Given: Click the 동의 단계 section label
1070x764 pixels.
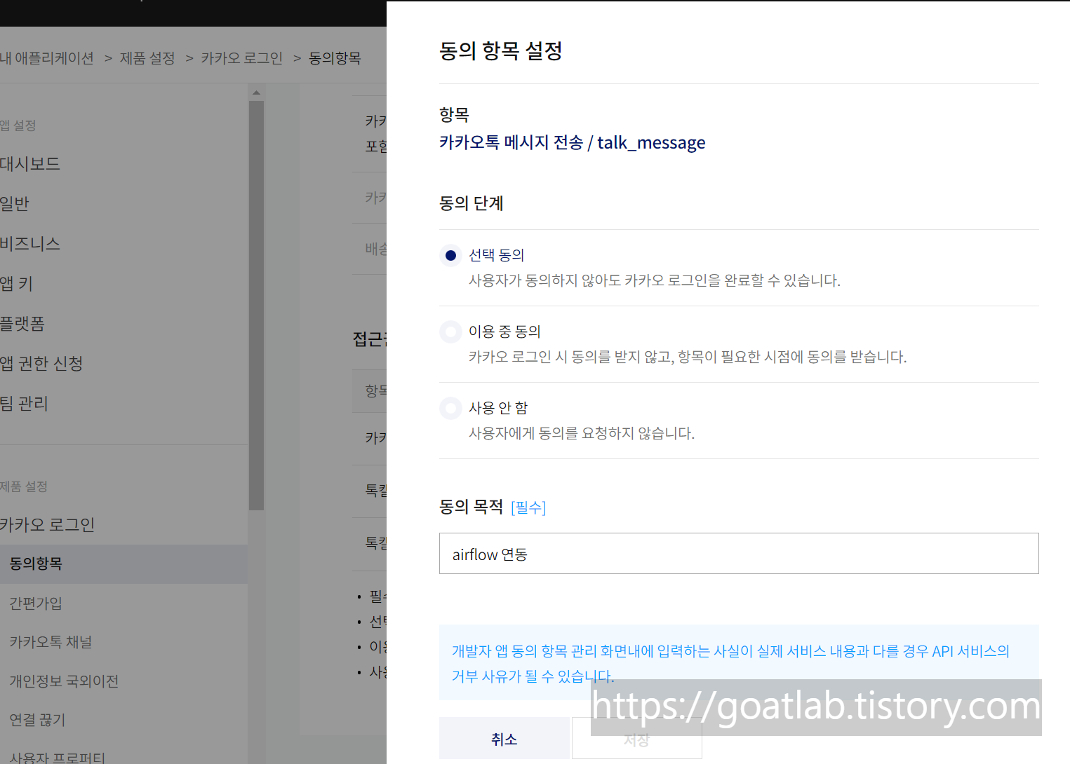Looking at the screenshot, I should coord(472,203).
